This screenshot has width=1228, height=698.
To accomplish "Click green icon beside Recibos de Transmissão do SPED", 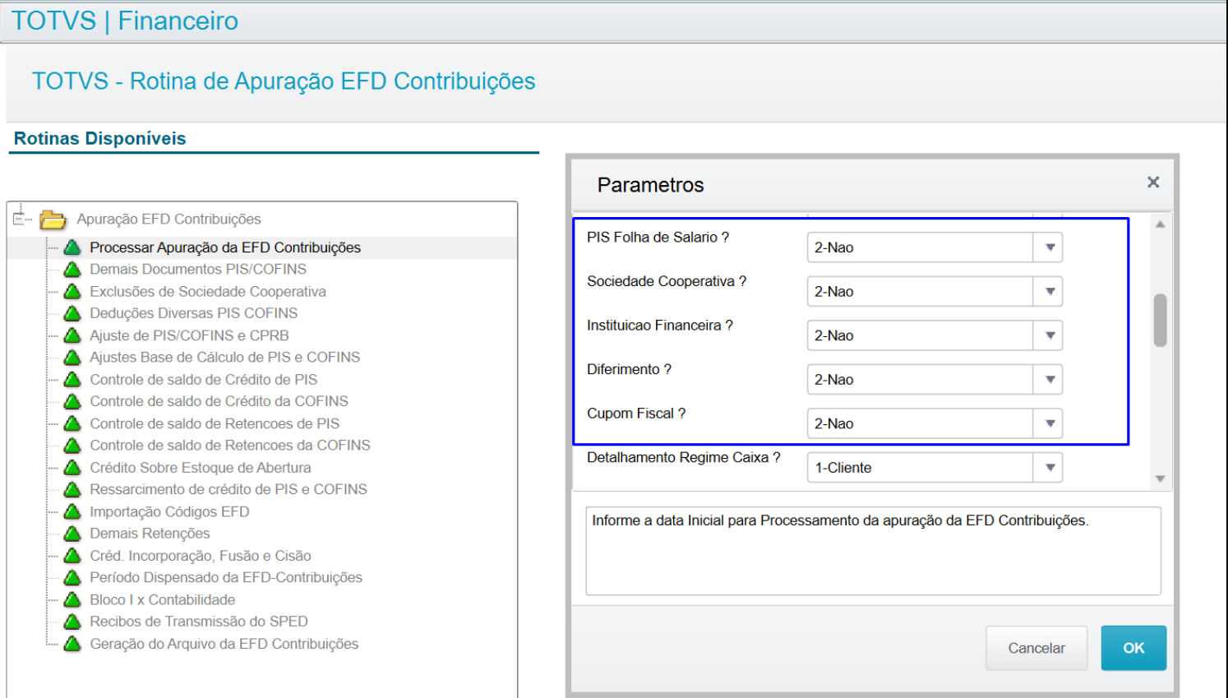I will pyautogui.click(x=72, y=622).
